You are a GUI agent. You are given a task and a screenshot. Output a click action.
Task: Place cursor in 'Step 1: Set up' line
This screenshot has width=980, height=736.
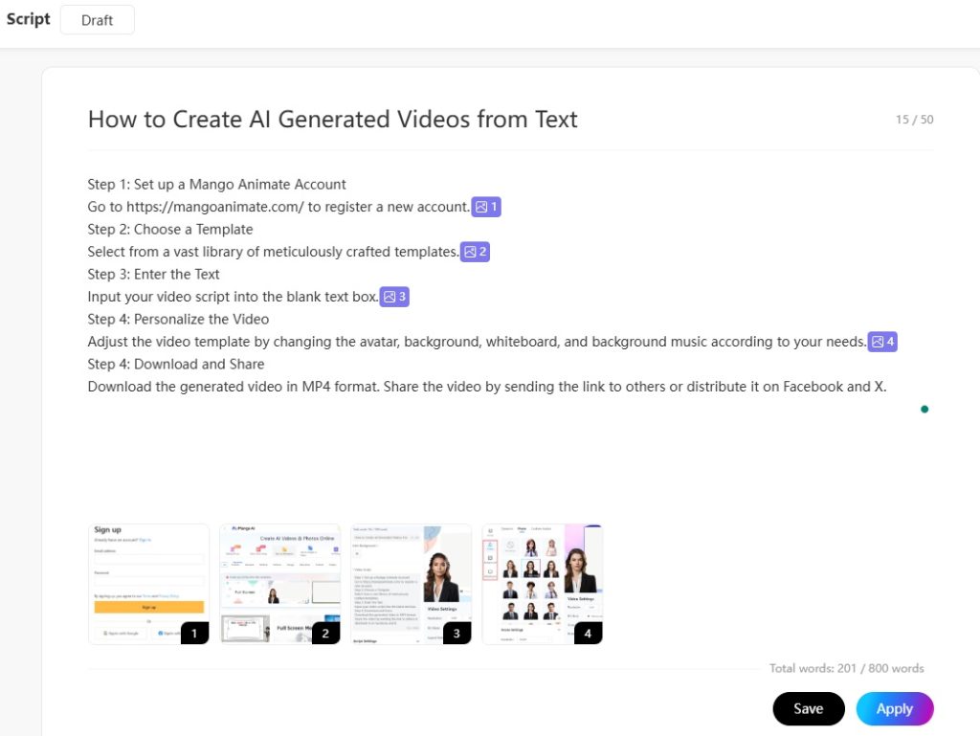click(217, 184)
